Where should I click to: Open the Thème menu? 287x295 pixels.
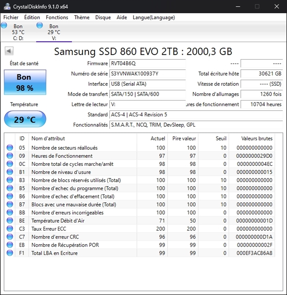point(81,17)
